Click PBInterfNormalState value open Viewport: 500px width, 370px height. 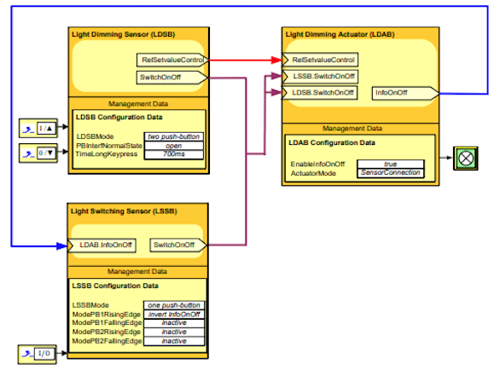click(174, 146)
